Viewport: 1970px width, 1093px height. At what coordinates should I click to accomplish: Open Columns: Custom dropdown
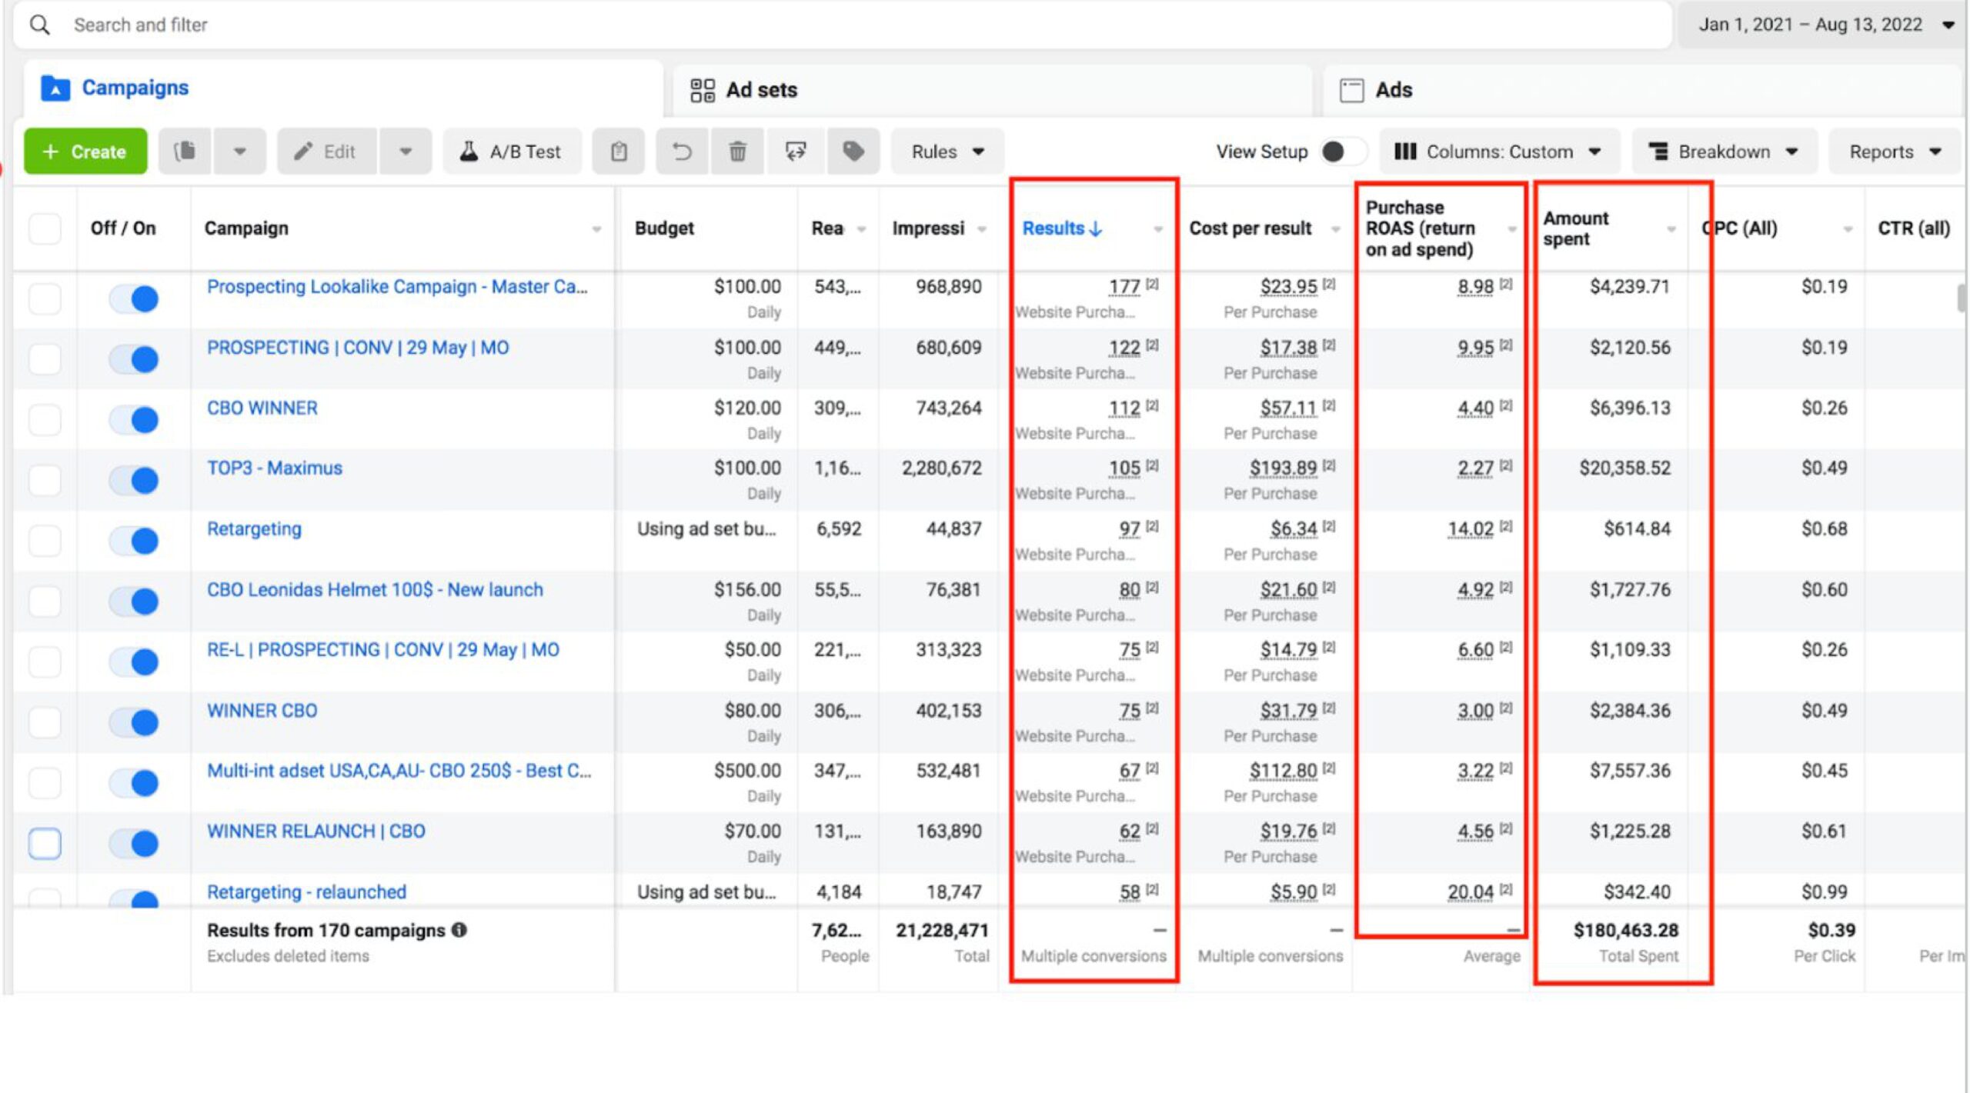point(1498,152)
